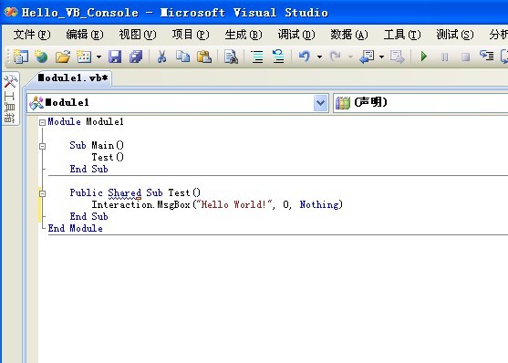
Task: Open the 编辑(E) menu
Action: pos(85,35)
